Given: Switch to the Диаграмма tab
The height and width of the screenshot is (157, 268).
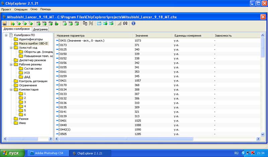Looking at the screenshot, I should [40, 29].
